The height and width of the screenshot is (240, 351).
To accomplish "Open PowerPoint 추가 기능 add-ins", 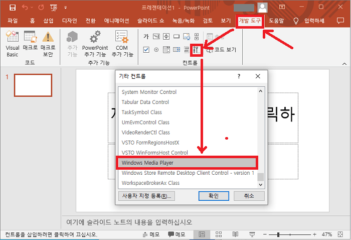I will click(95, 44).
